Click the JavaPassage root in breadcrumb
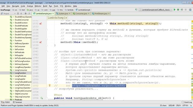 [5, 10]
